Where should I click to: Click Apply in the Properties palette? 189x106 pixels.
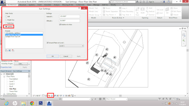pos(25,67)
